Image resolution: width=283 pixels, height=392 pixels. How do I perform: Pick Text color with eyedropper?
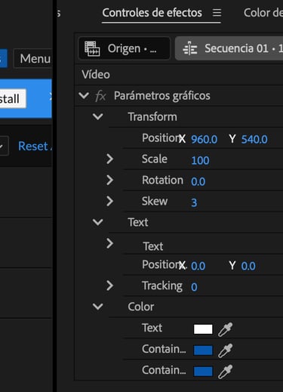point(225,329)
